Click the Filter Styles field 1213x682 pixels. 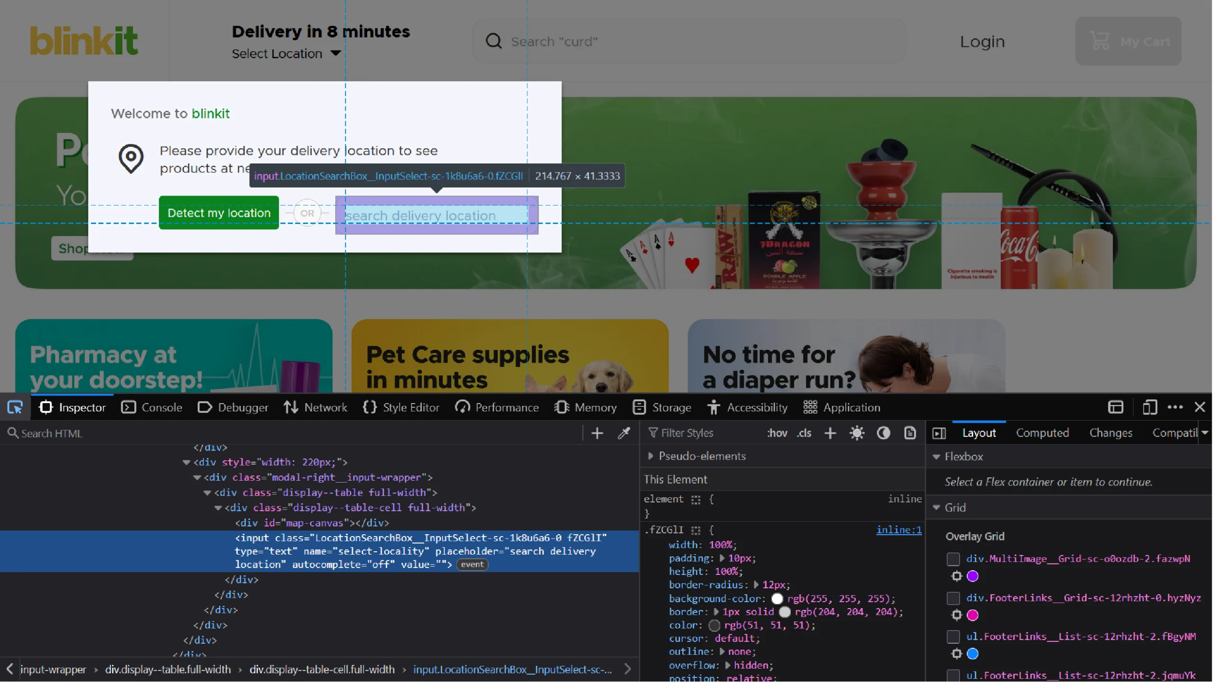(x=701, y=433)
